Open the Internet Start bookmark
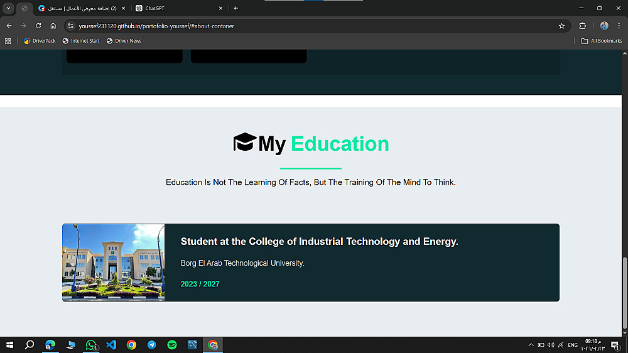Screen dimensions: 628x353 tap(81, 41)
